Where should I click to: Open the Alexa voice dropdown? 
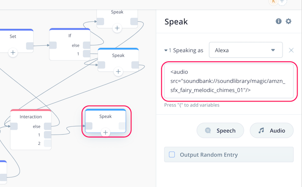(x=246, y=50)
